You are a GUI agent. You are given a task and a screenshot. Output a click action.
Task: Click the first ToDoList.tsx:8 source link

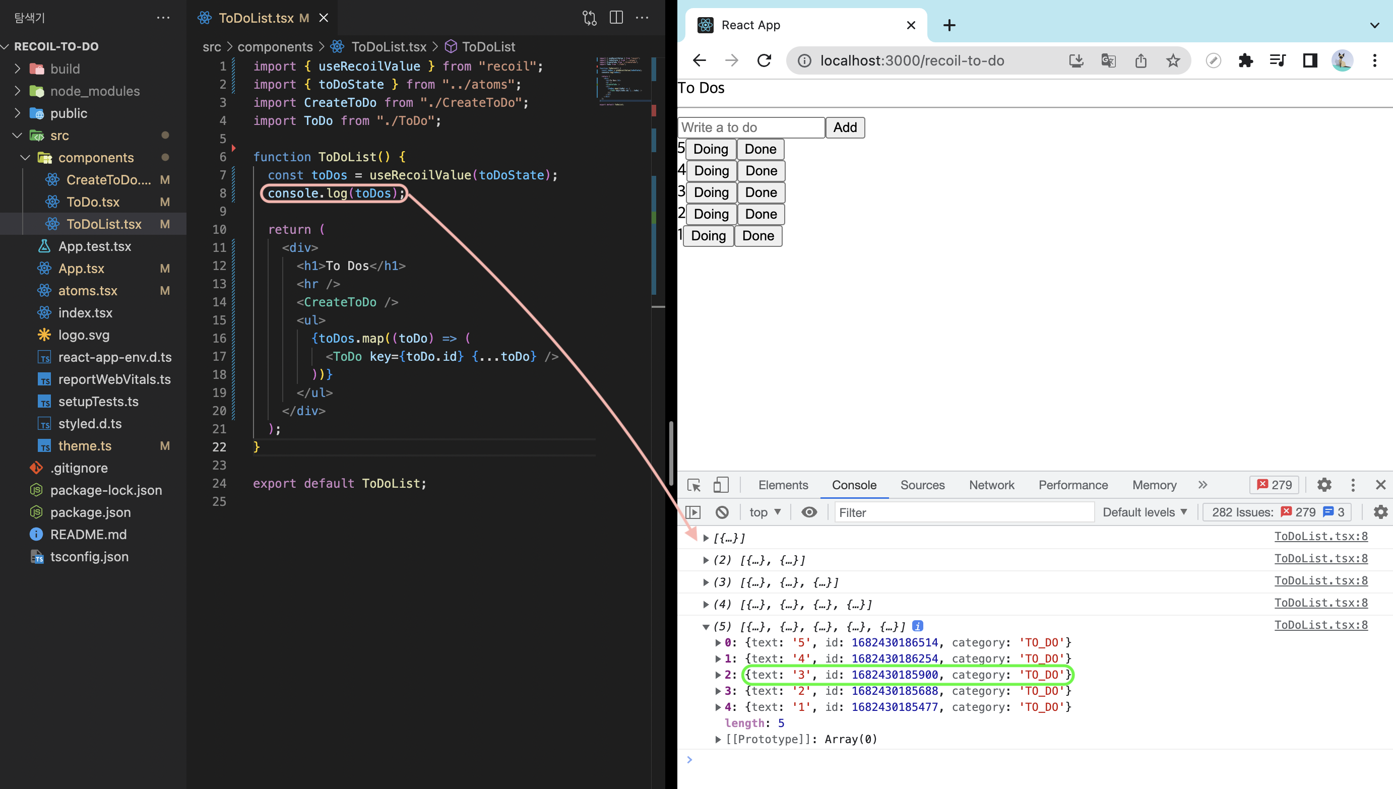click(x=1320, y=536)
